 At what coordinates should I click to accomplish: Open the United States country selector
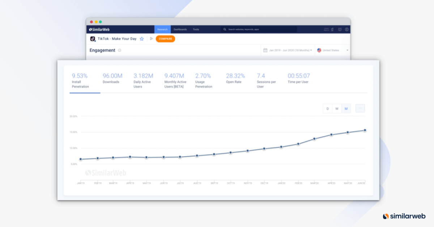[x=331, y=50]
